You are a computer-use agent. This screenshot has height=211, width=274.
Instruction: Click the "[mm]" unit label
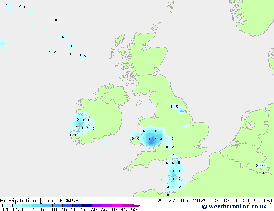(48, 201)
